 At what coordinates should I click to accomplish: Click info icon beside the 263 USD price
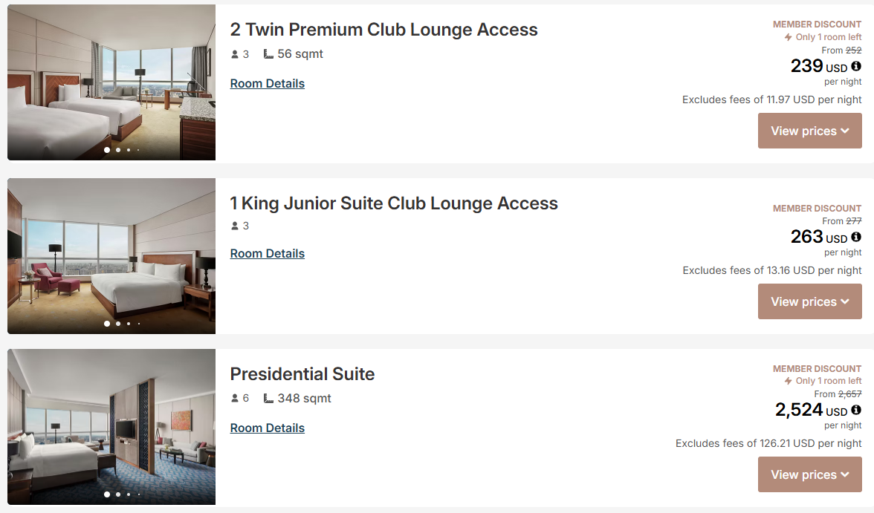coord(856,237)
